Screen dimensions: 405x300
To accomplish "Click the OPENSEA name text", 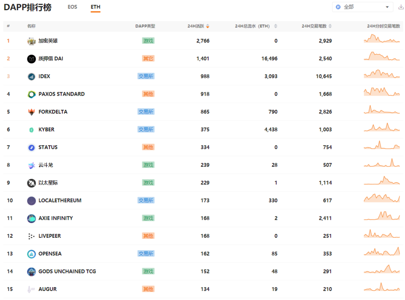I will [50, 254].
